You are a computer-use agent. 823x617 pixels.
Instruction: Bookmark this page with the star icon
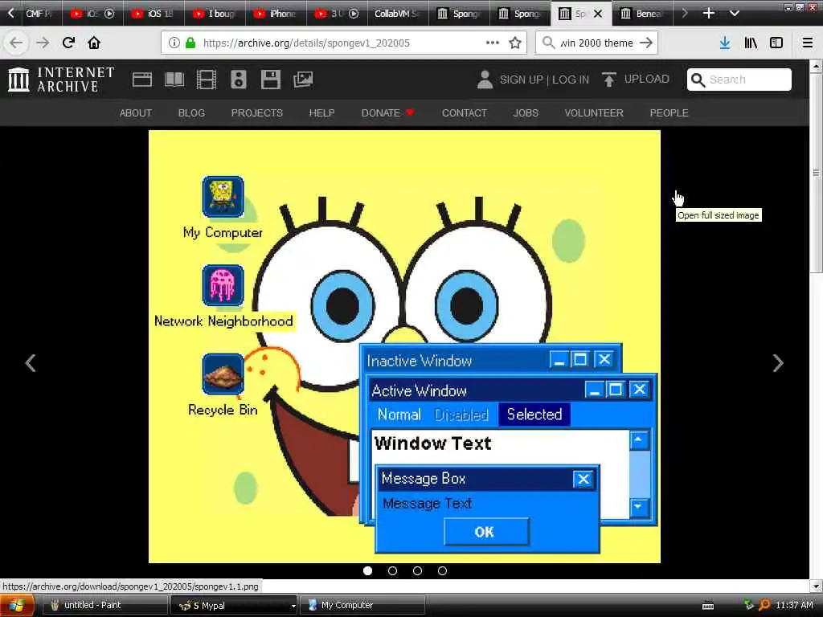[x=515, y=43]
